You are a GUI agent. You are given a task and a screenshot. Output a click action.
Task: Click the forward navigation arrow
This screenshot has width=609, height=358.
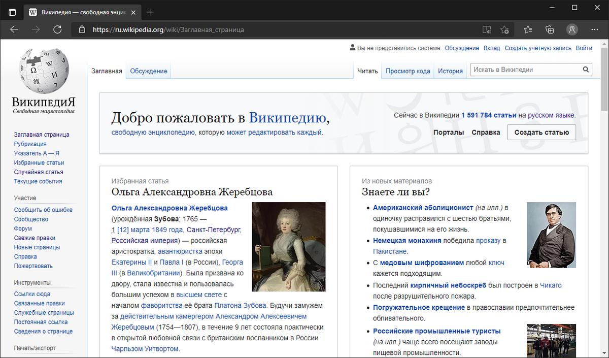[x=36, y=29]
